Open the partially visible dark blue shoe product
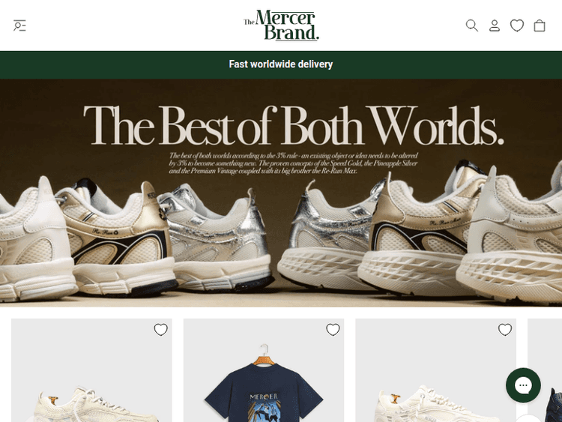 coord(545,370)
